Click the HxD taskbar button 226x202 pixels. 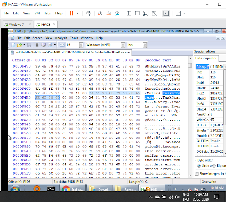click(152, 188)
